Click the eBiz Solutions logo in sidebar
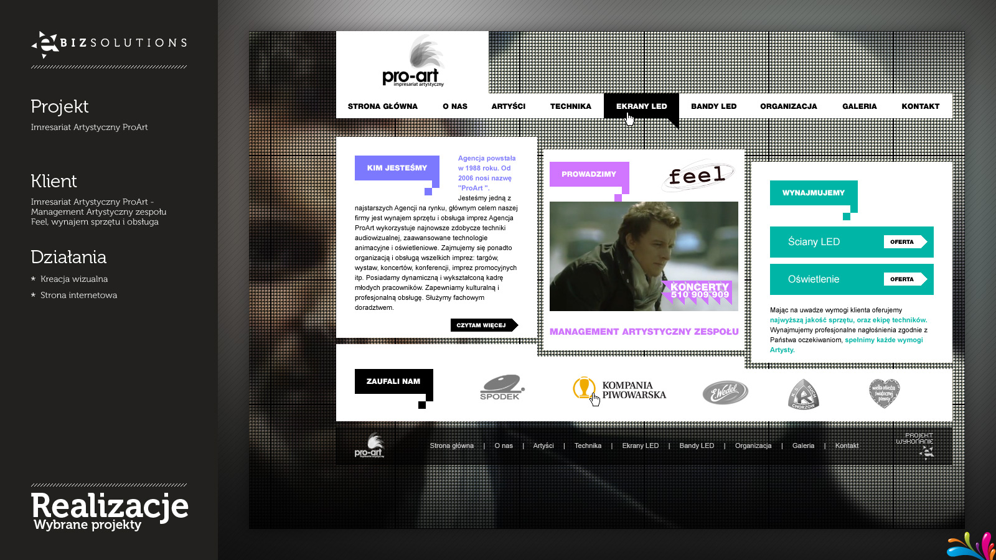Screen dimensions: 996x560 (109, 44)
